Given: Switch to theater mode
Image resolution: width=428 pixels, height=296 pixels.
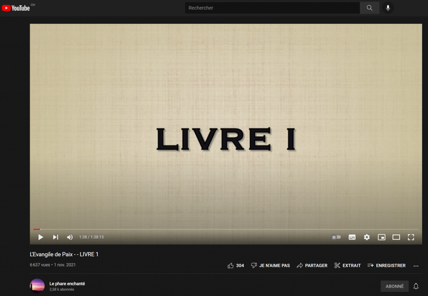Looking at the screenshot, I should tap(396, 237).
